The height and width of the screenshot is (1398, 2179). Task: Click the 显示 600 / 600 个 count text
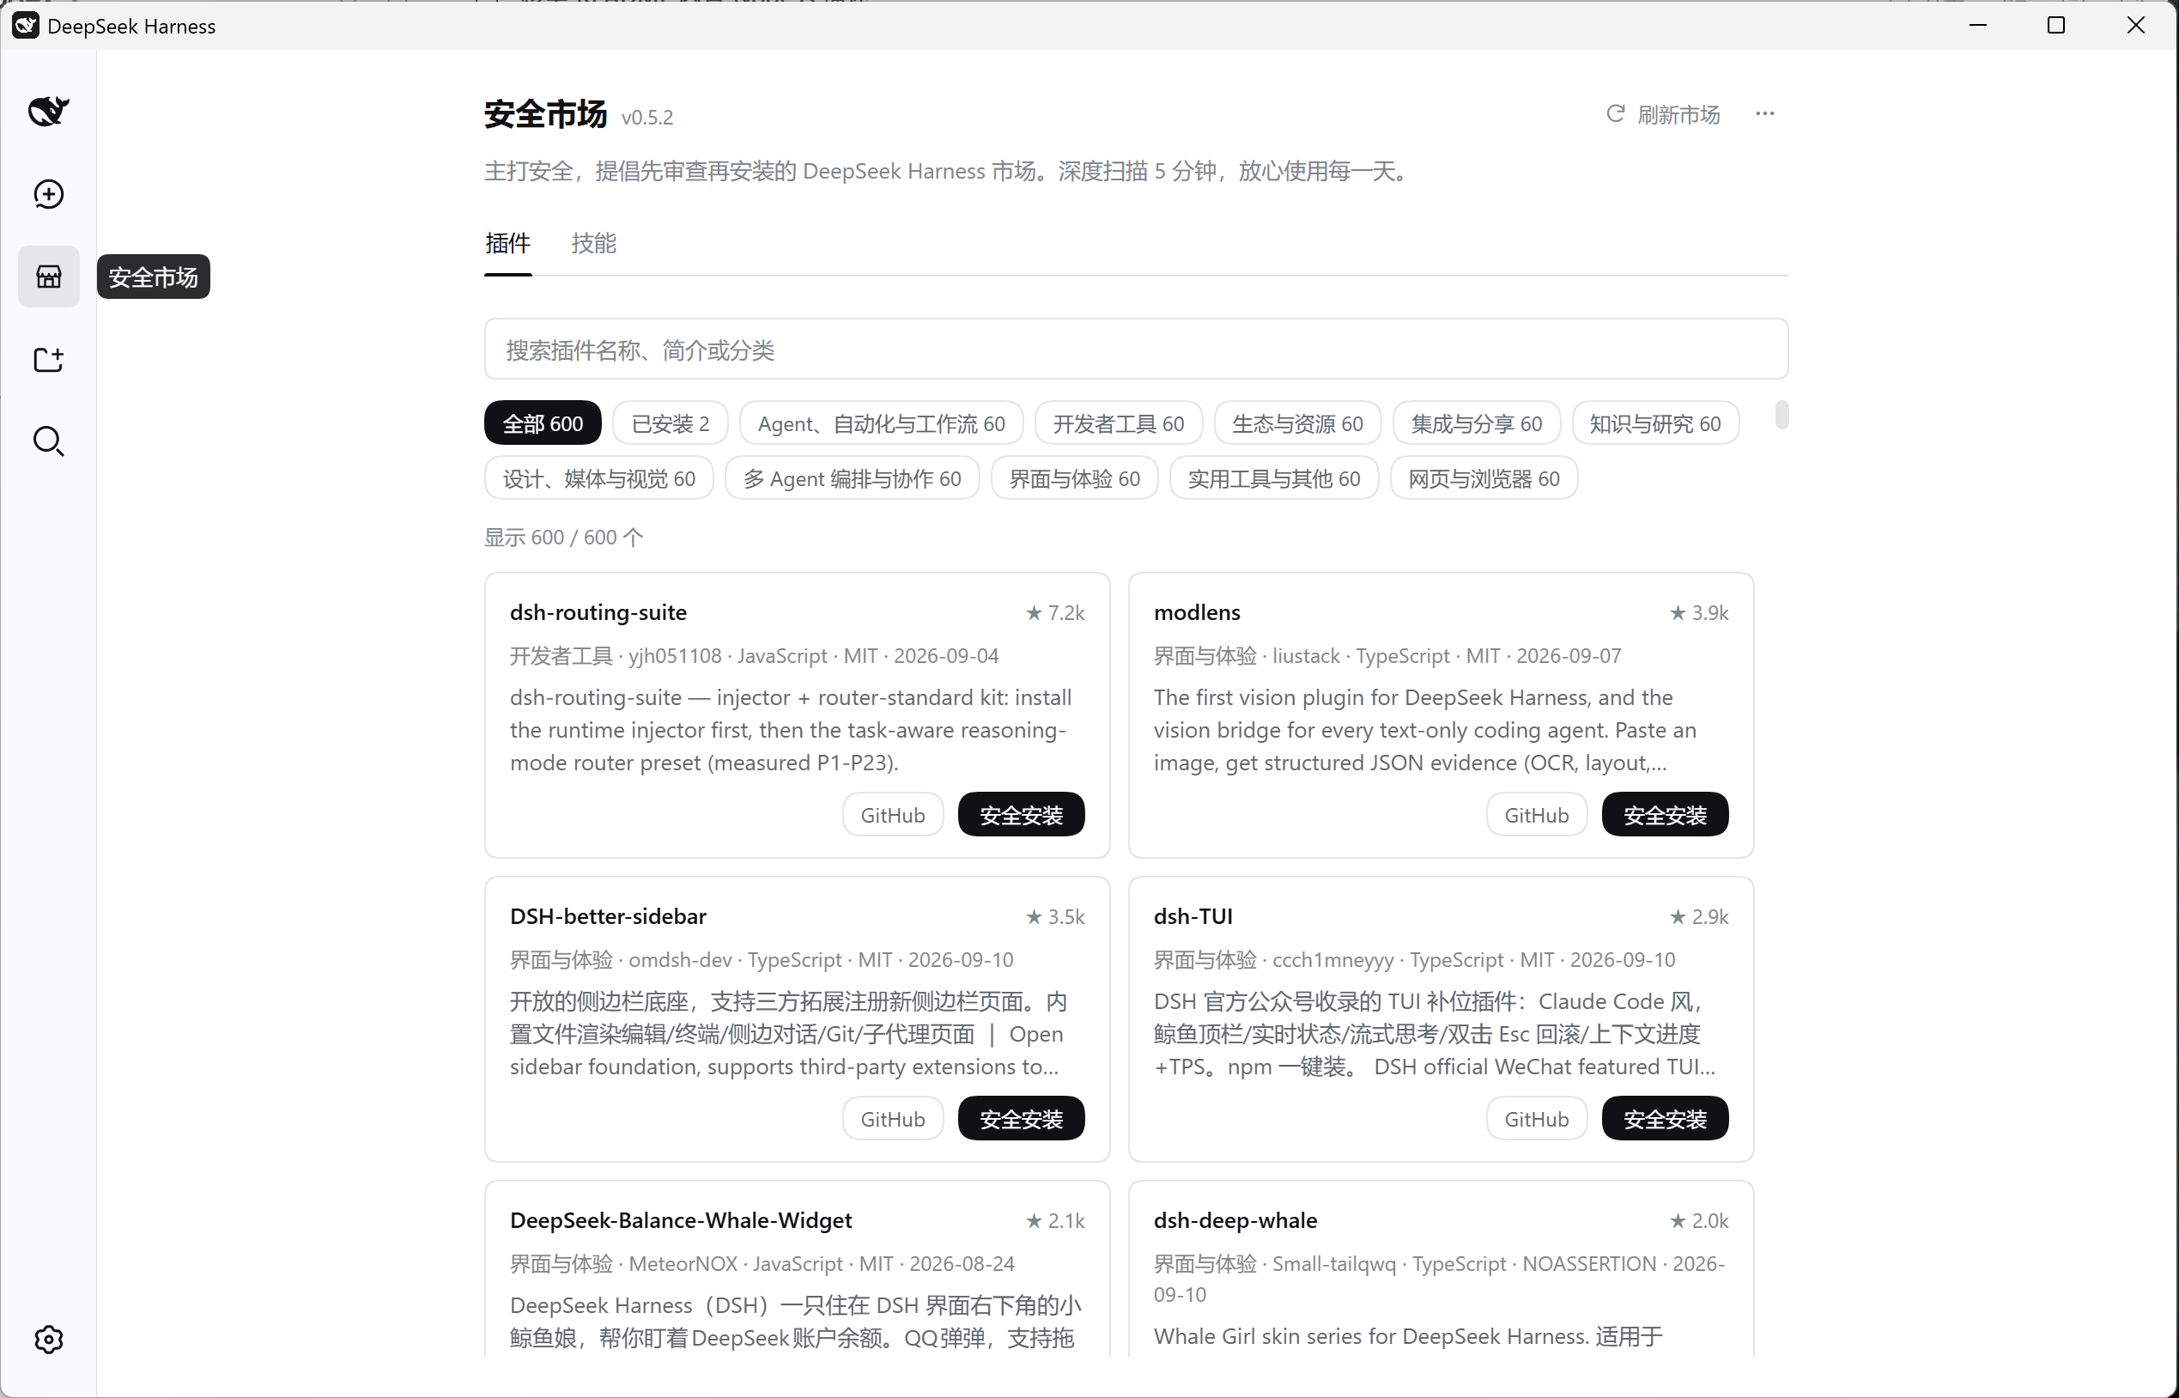click(563, 538)
